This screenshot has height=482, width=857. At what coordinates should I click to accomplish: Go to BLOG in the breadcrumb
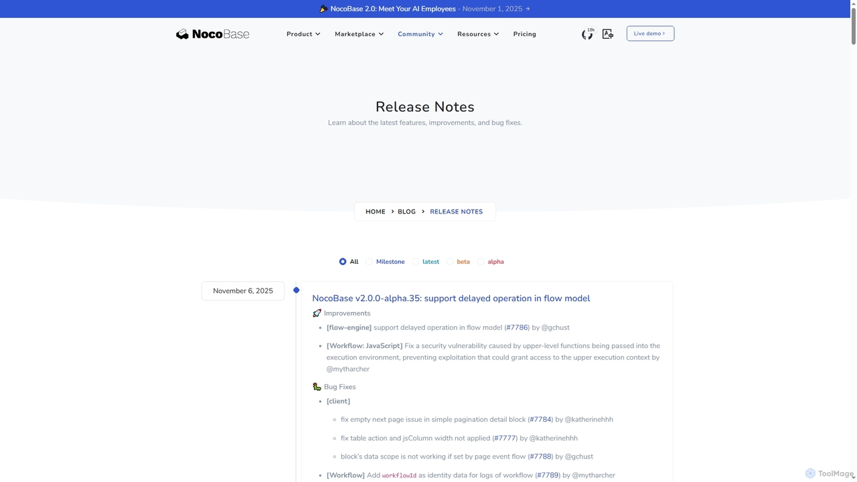[x=406, y=212]
